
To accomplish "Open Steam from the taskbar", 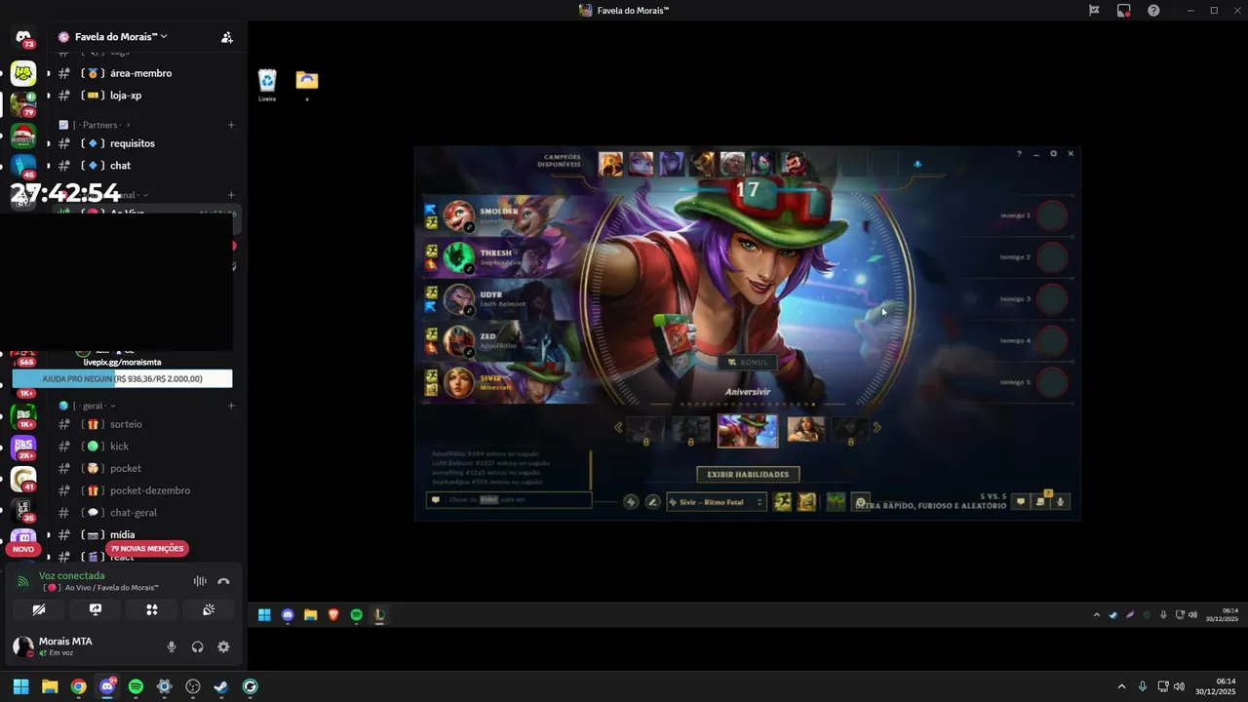I will [x=221, y=686].
